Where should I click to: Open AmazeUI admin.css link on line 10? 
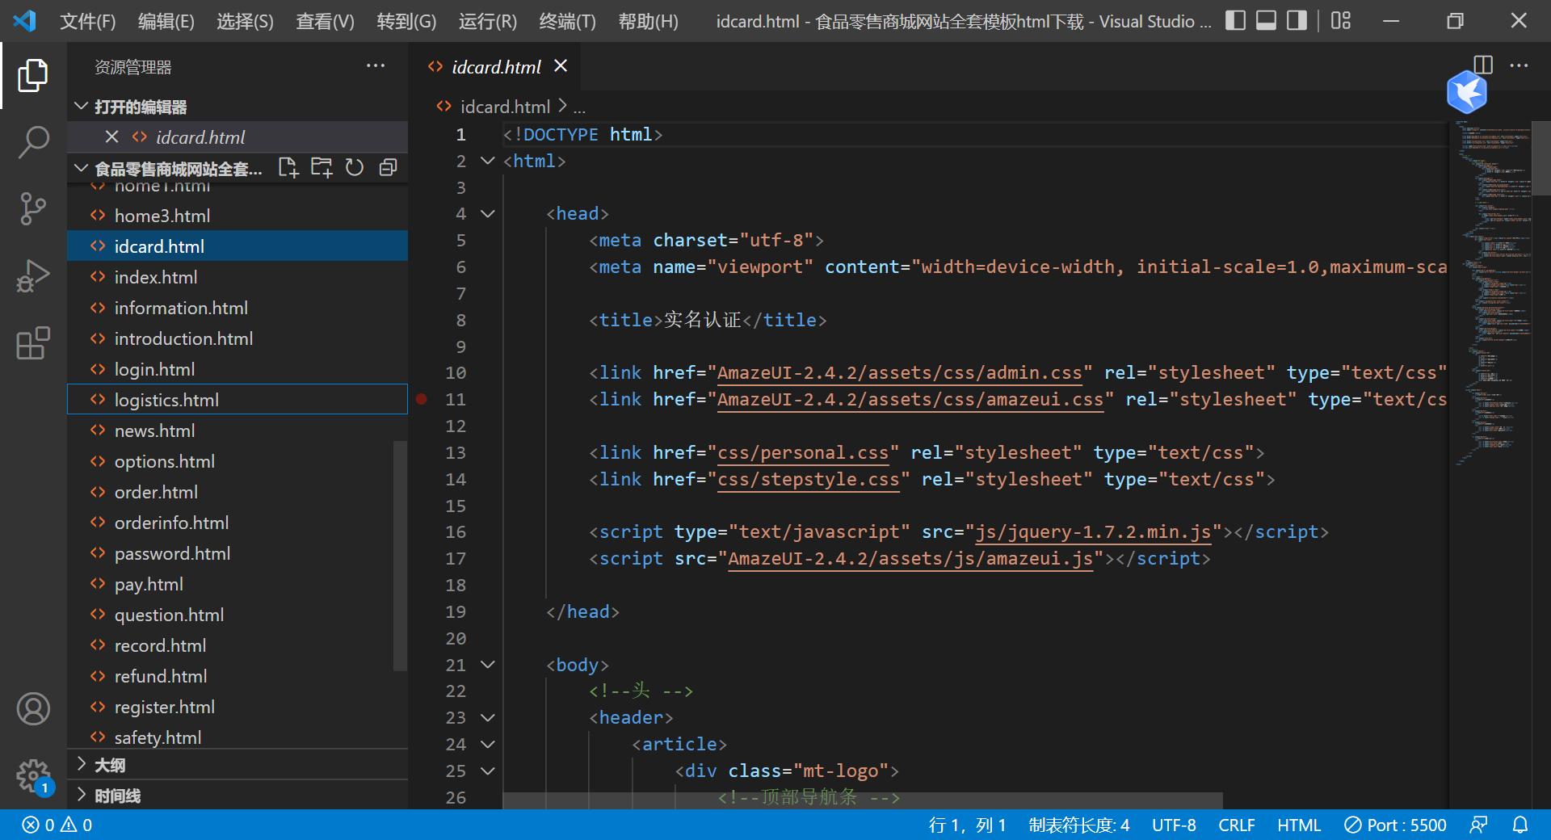click(899, 372)
